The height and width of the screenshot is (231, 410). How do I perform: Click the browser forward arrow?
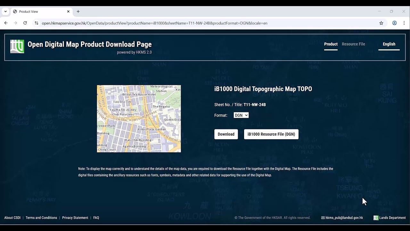point(15,23)
